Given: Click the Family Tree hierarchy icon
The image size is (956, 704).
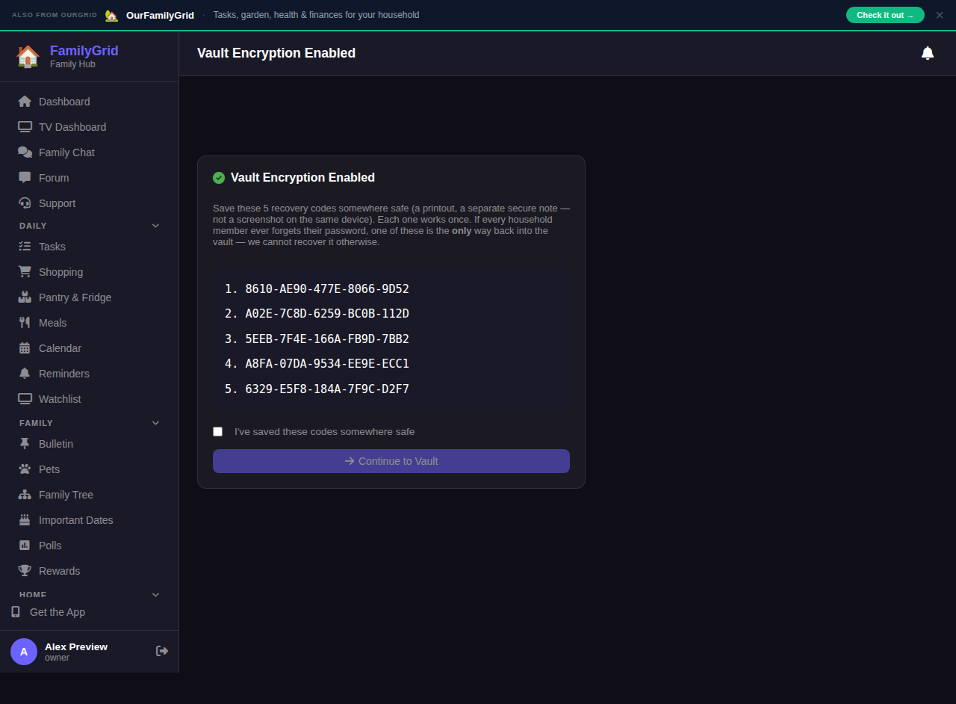Looking at the screenshot, I should (25, 495).
